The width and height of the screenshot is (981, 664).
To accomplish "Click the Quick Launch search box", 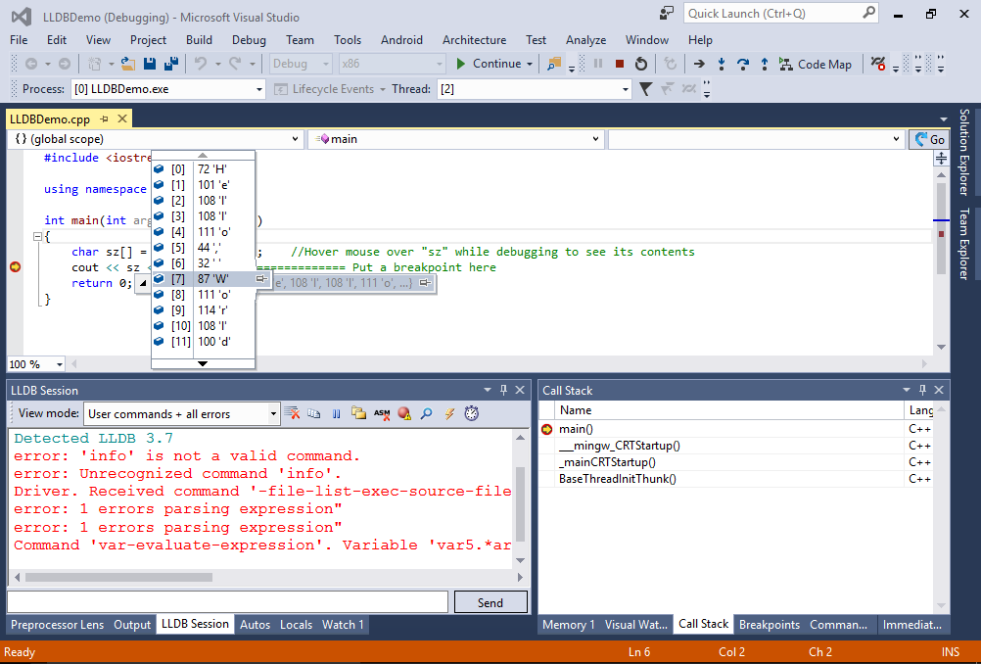I will pyautogui.click(x=781, y=13).
